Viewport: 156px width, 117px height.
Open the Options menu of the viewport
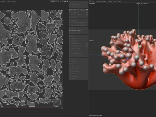110,1
